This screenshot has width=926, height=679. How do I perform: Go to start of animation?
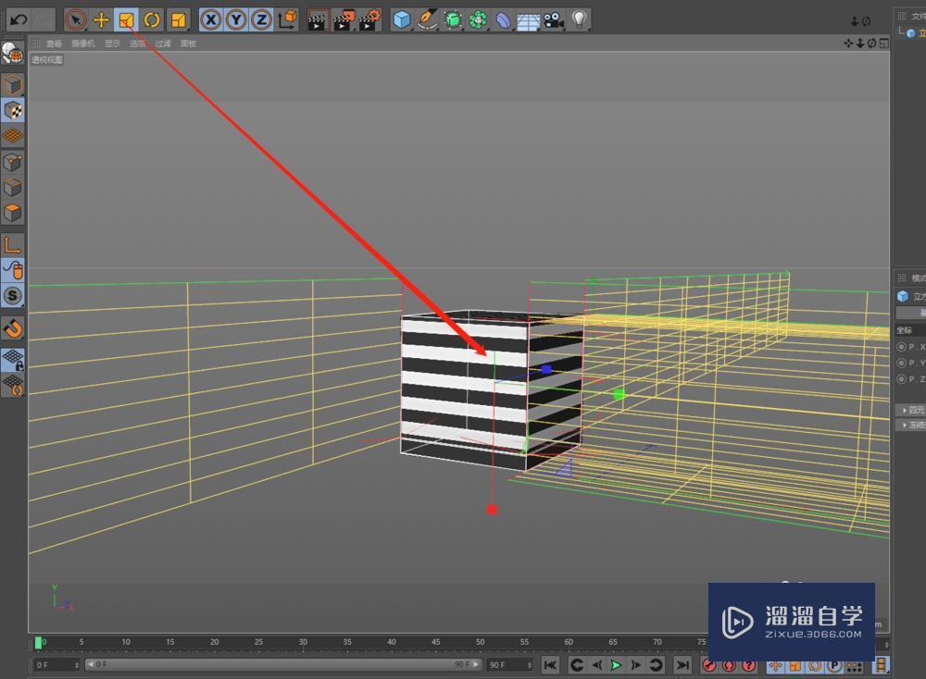click(550, 665)
